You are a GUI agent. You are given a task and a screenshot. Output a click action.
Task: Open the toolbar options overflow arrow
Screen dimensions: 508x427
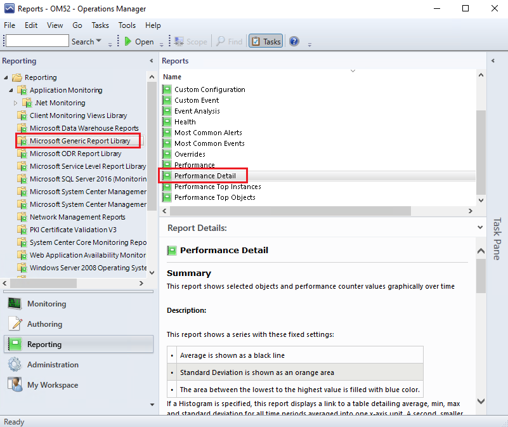[x=309, y=45]
